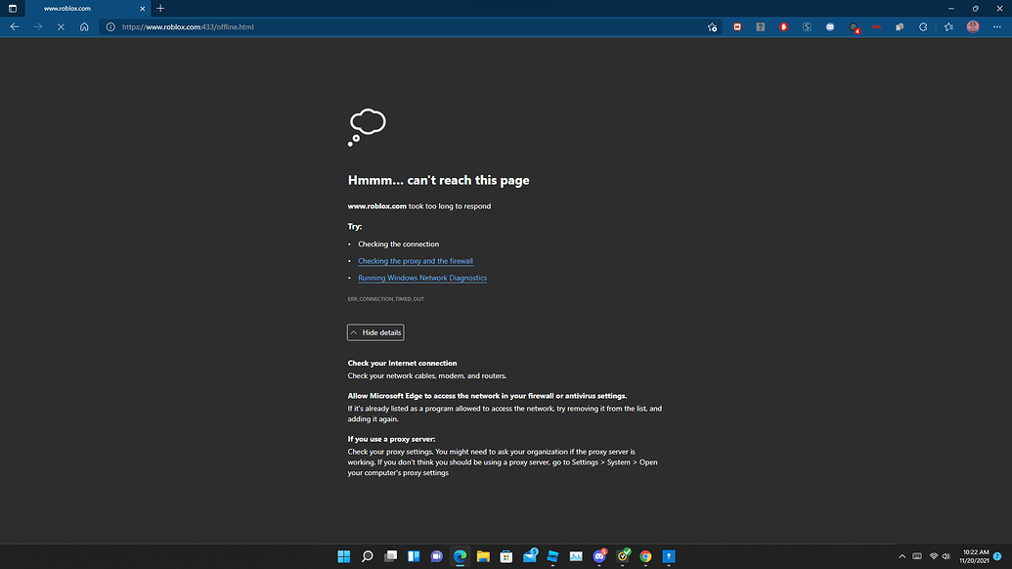Click the 'Checking the connection' text

[398, 244]
